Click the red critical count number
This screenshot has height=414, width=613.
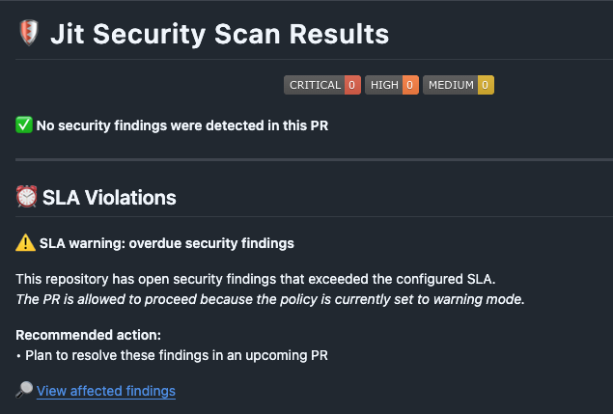352,85
